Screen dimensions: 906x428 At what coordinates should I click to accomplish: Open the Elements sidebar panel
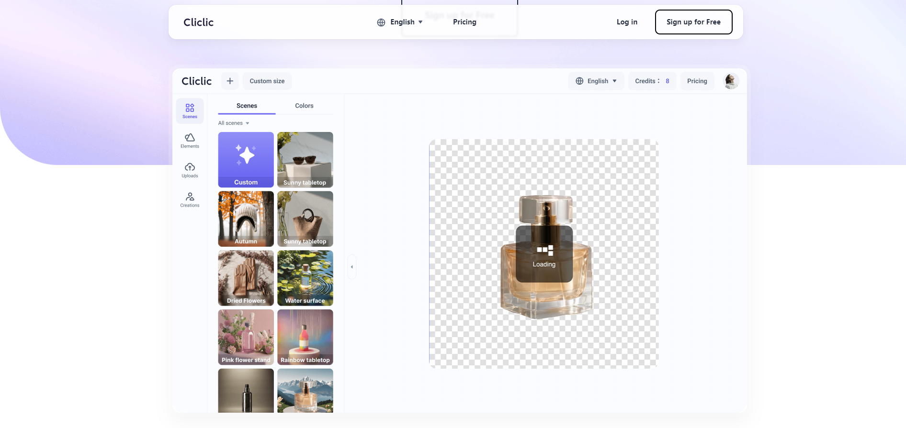190,141
